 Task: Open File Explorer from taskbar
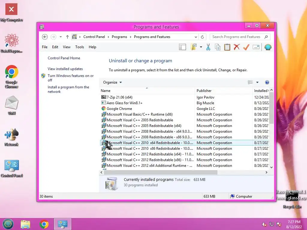click(25, 224)
